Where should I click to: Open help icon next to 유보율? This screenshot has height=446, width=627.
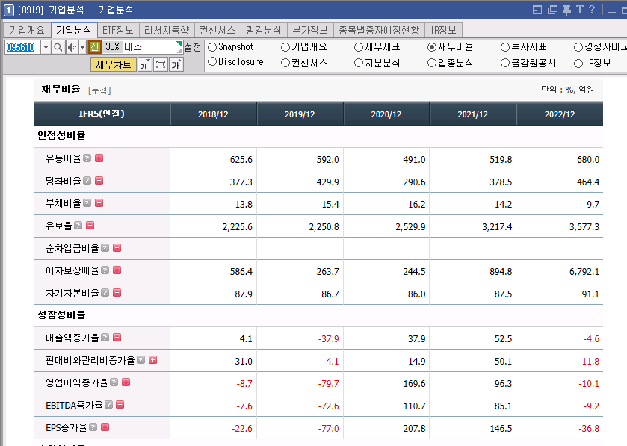pyautogui.click(x=78, y=226)
